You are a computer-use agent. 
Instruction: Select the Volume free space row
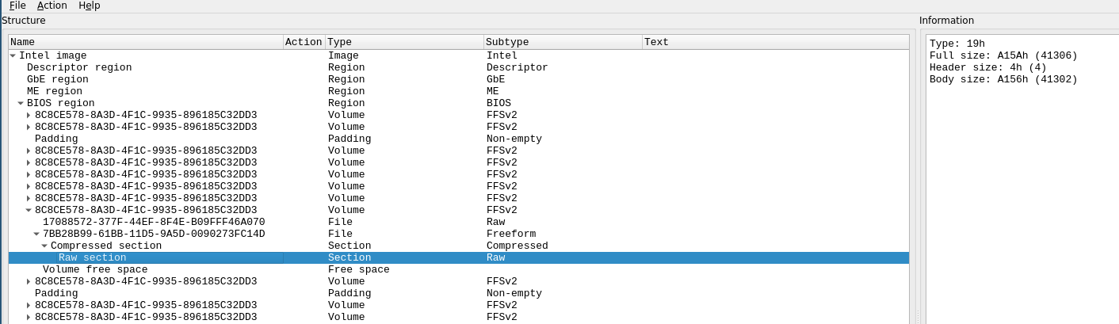pos(459,269)
